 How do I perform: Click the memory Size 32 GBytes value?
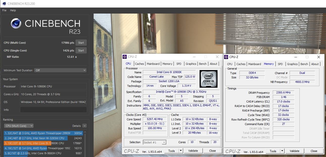coord(252,77)
